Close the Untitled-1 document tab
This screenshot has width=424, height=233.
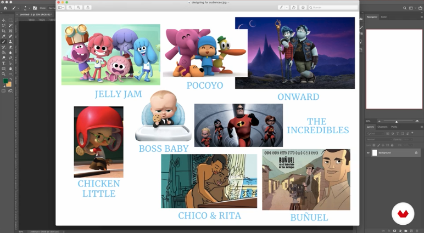pos(18,15)
